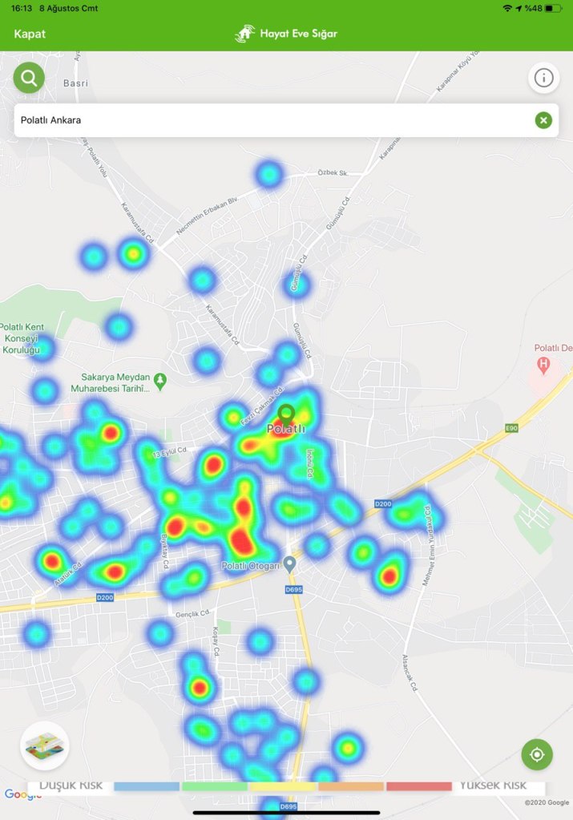Center map on my current location
The width and height of the screenshot is (573, 820).
pos(537,754)
